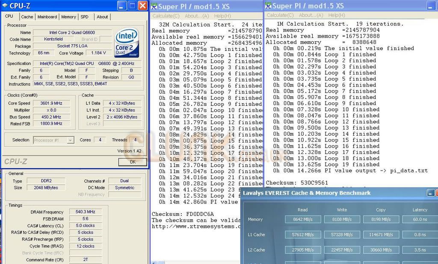Click the Intel Core 2 Quad logo
The image size is (438, 264).
tap(127, 43)
